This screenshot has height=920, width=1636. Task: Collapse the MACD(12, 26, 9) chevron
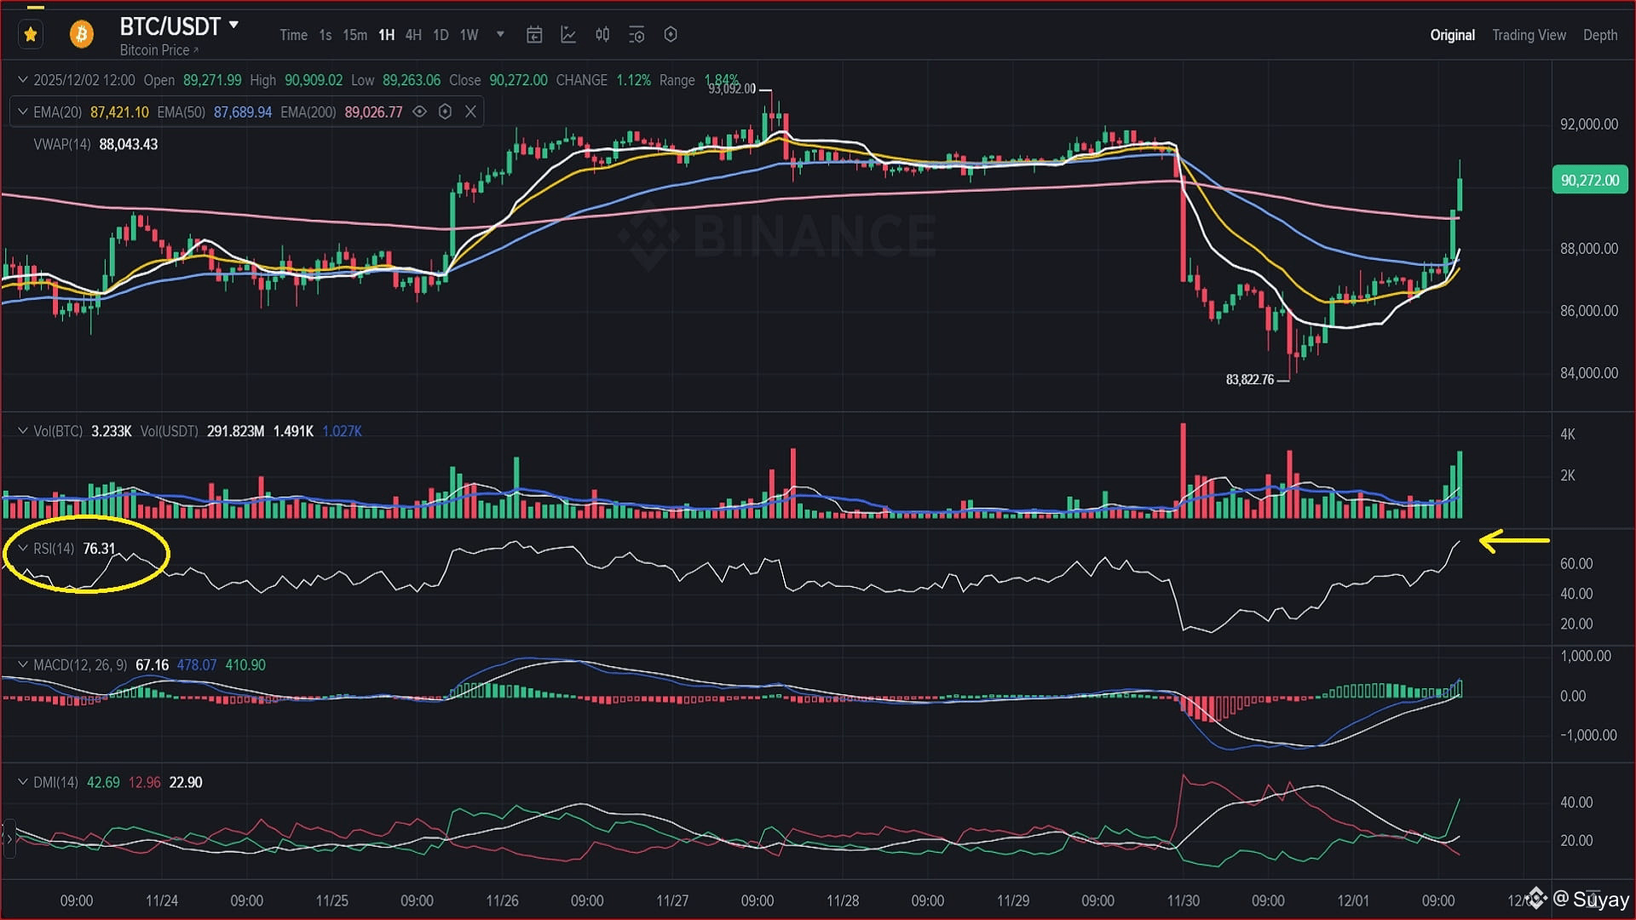(23, 665)
